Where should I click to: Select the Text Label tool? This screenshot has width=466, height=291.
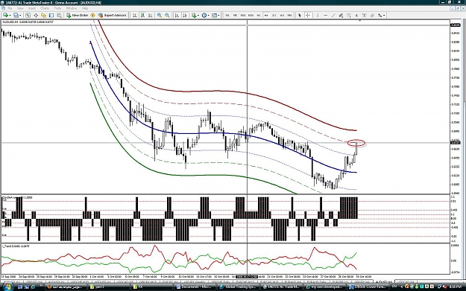point(364,15)
